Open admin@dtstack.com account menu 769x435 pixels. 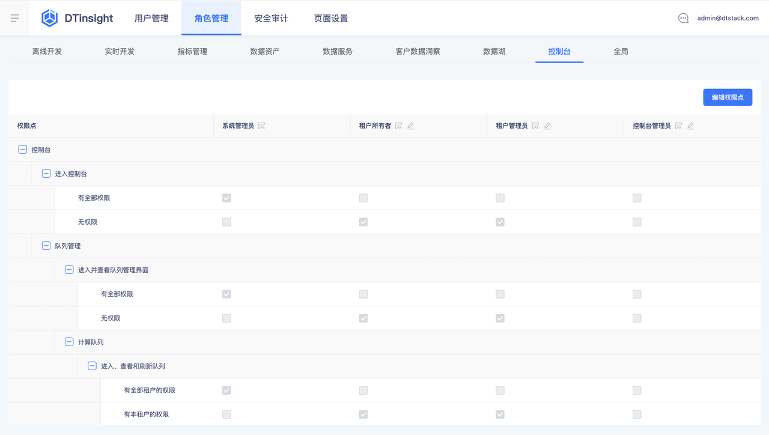[x=728, y=18]
